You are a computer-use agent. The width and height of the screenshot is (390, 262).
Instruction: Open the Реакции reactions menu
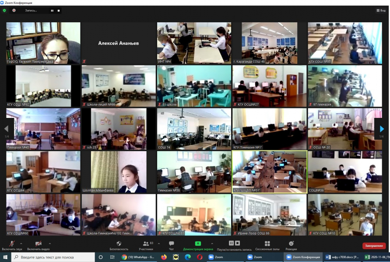tap(291, 245)
